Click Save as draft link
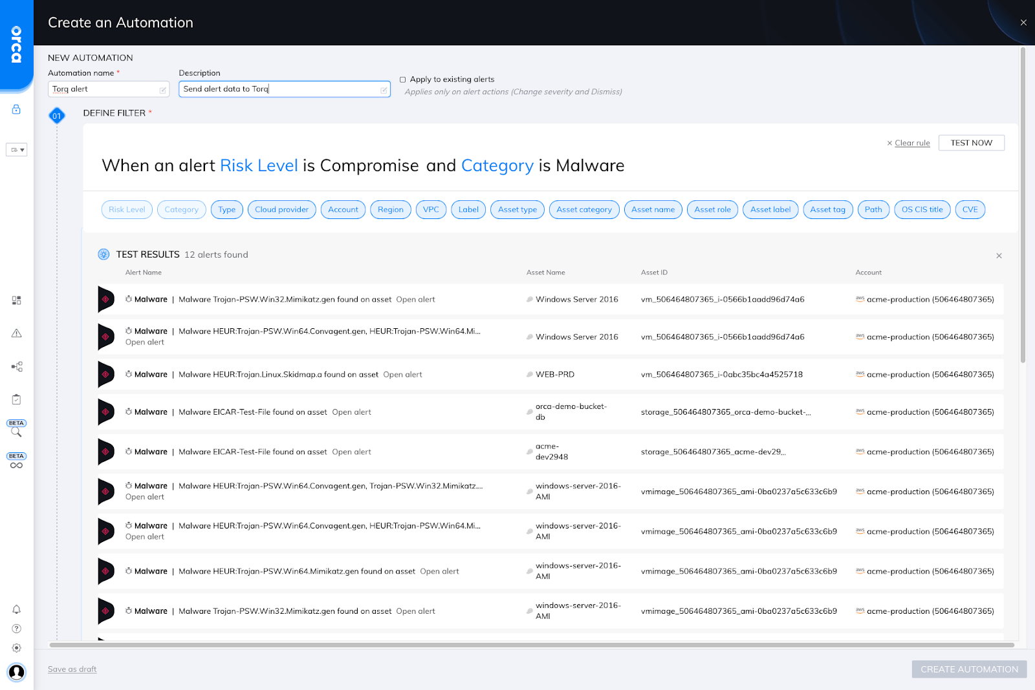This screenshot has width=1035, height=690. [x=72, y=669]
